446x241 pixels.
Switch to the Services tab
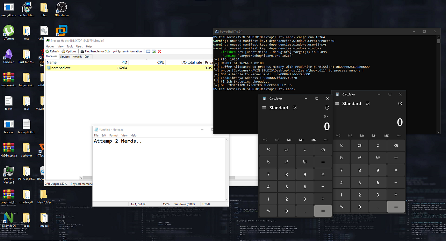pyautogui.click(x=65, y=57)
